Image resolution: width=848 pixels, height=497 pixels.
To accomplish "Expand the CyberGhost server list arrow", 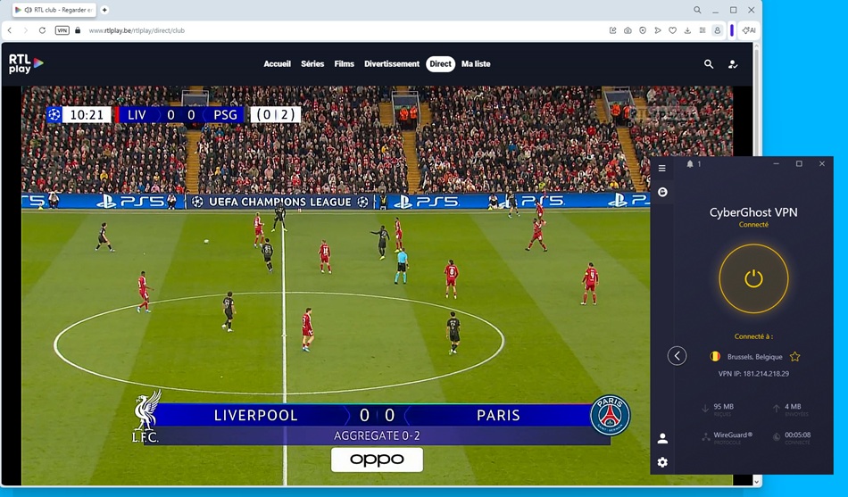I will pos(677,355).
